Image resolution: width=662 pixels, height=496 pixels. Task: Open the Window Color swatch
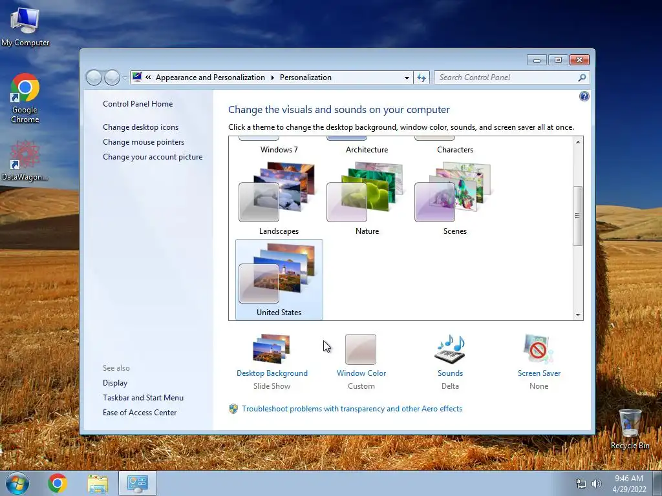click(x=361, y=349)
